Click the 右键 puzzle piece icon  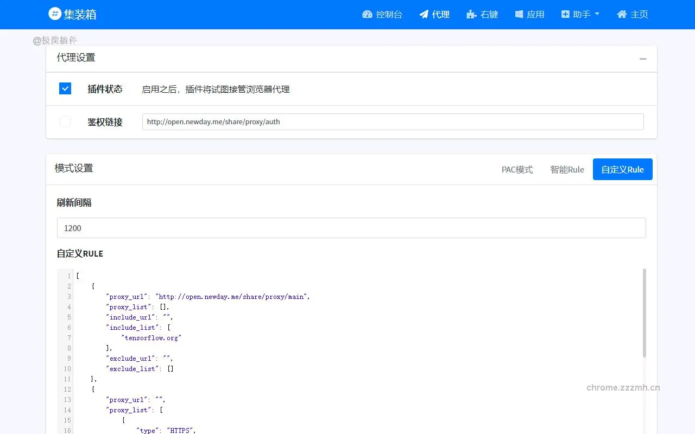[470, 15]
